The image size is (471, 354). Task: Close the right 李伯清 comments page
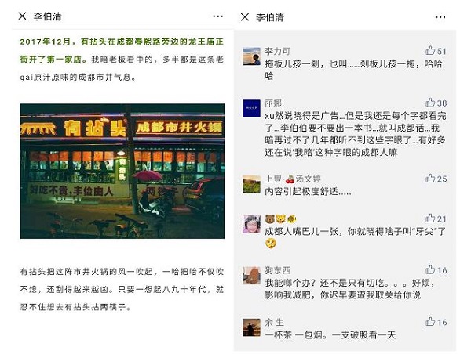[245, 17]
